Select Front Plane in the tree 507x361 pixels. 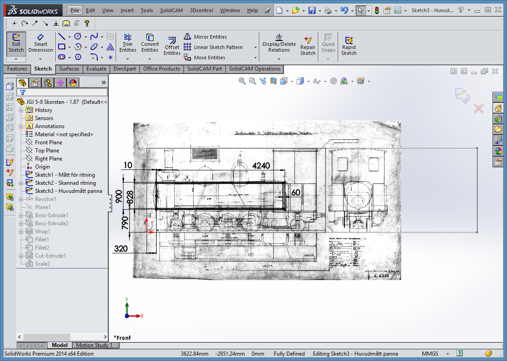(49, 143)
